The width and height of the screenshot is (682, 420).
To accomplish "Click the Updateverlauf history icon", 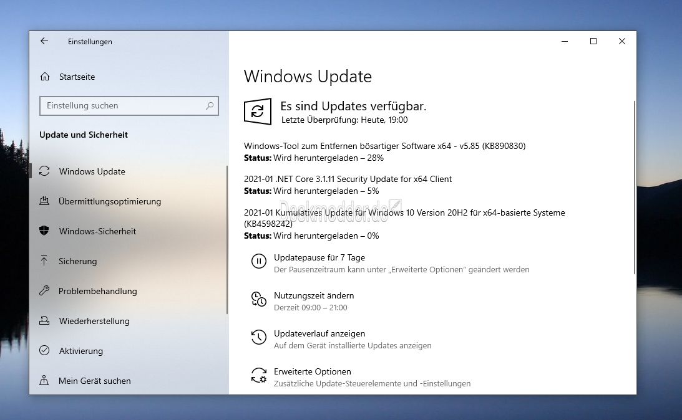I will [259, 337].
